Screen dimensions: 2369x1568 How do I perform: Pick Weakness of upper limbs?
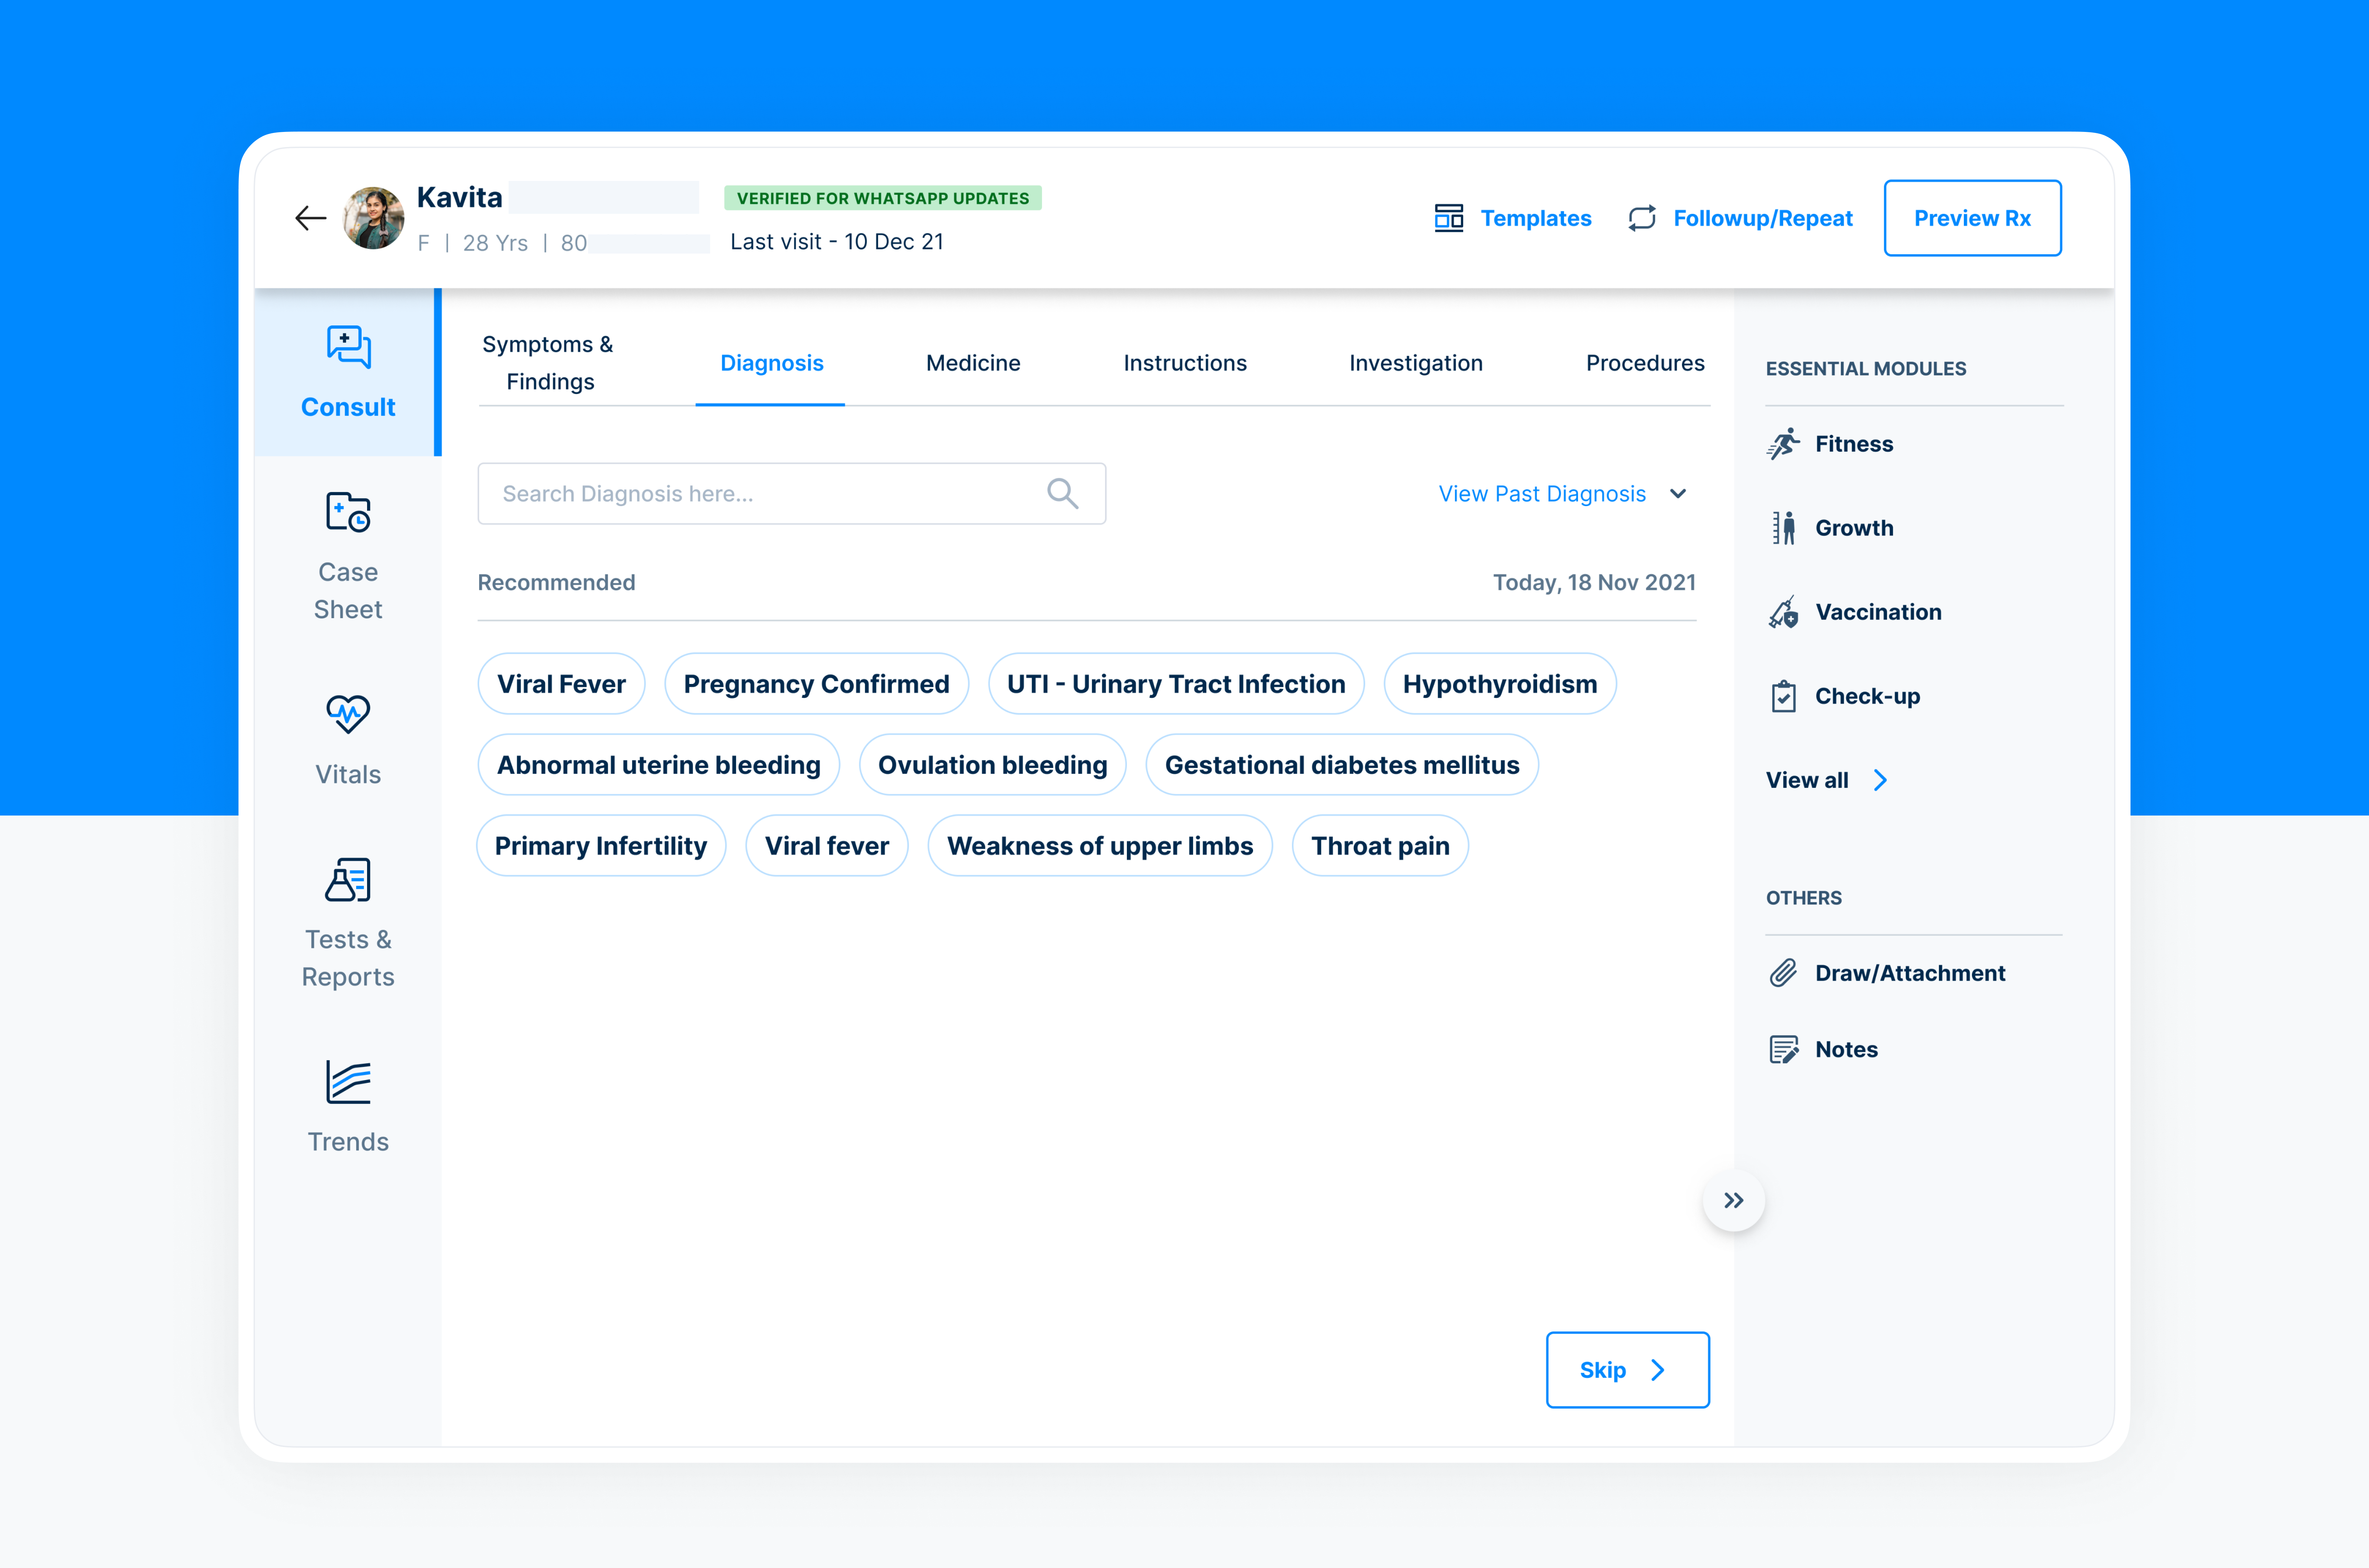pos(1100,846)
